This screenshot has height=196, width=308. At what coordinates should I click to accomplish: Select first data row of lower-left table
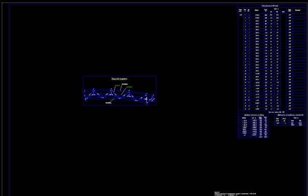tap(253, 121)
